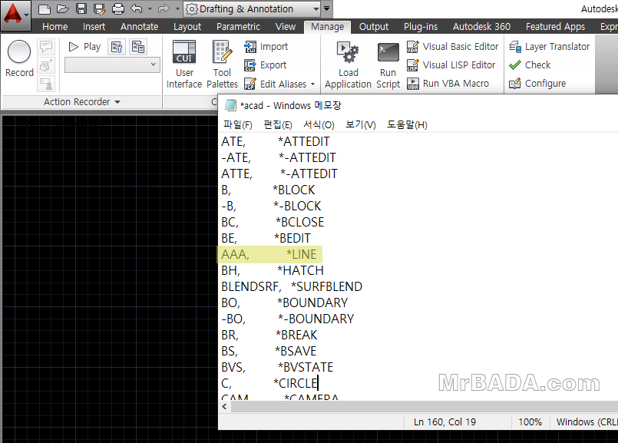Image resolution: width=618 pixels, height=443 pixels.
Task: Switch to the Insert ribbon tab
Action: (94, 27)
